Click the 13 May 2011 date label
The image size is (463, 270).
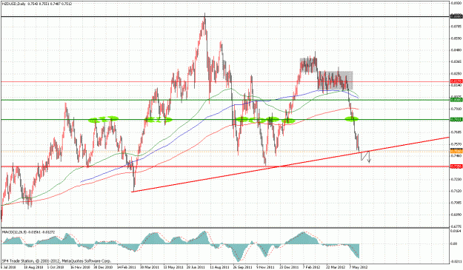(173, 267)
